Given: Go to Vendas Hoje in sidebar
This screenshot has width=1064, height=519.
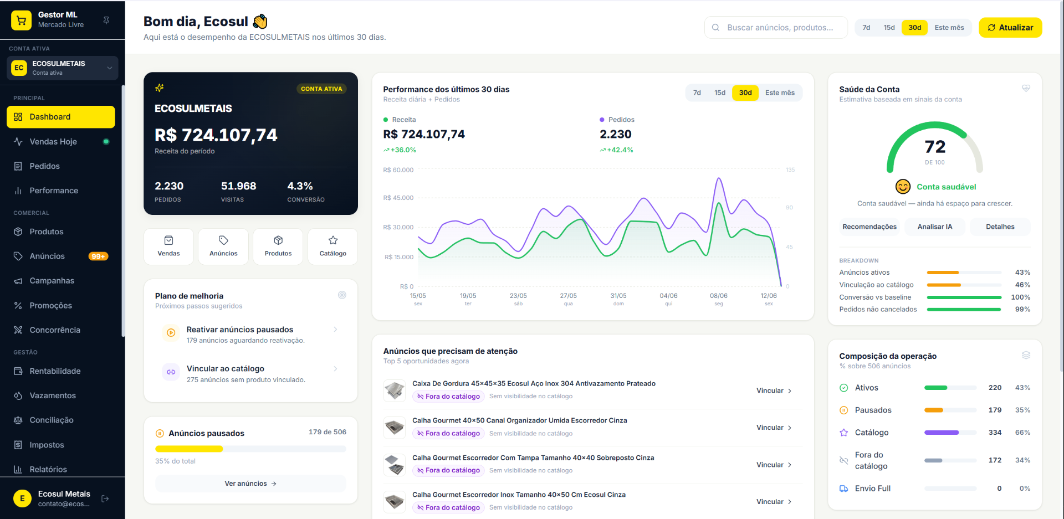Looking at the screenshot, I should (x=61, y=142).
